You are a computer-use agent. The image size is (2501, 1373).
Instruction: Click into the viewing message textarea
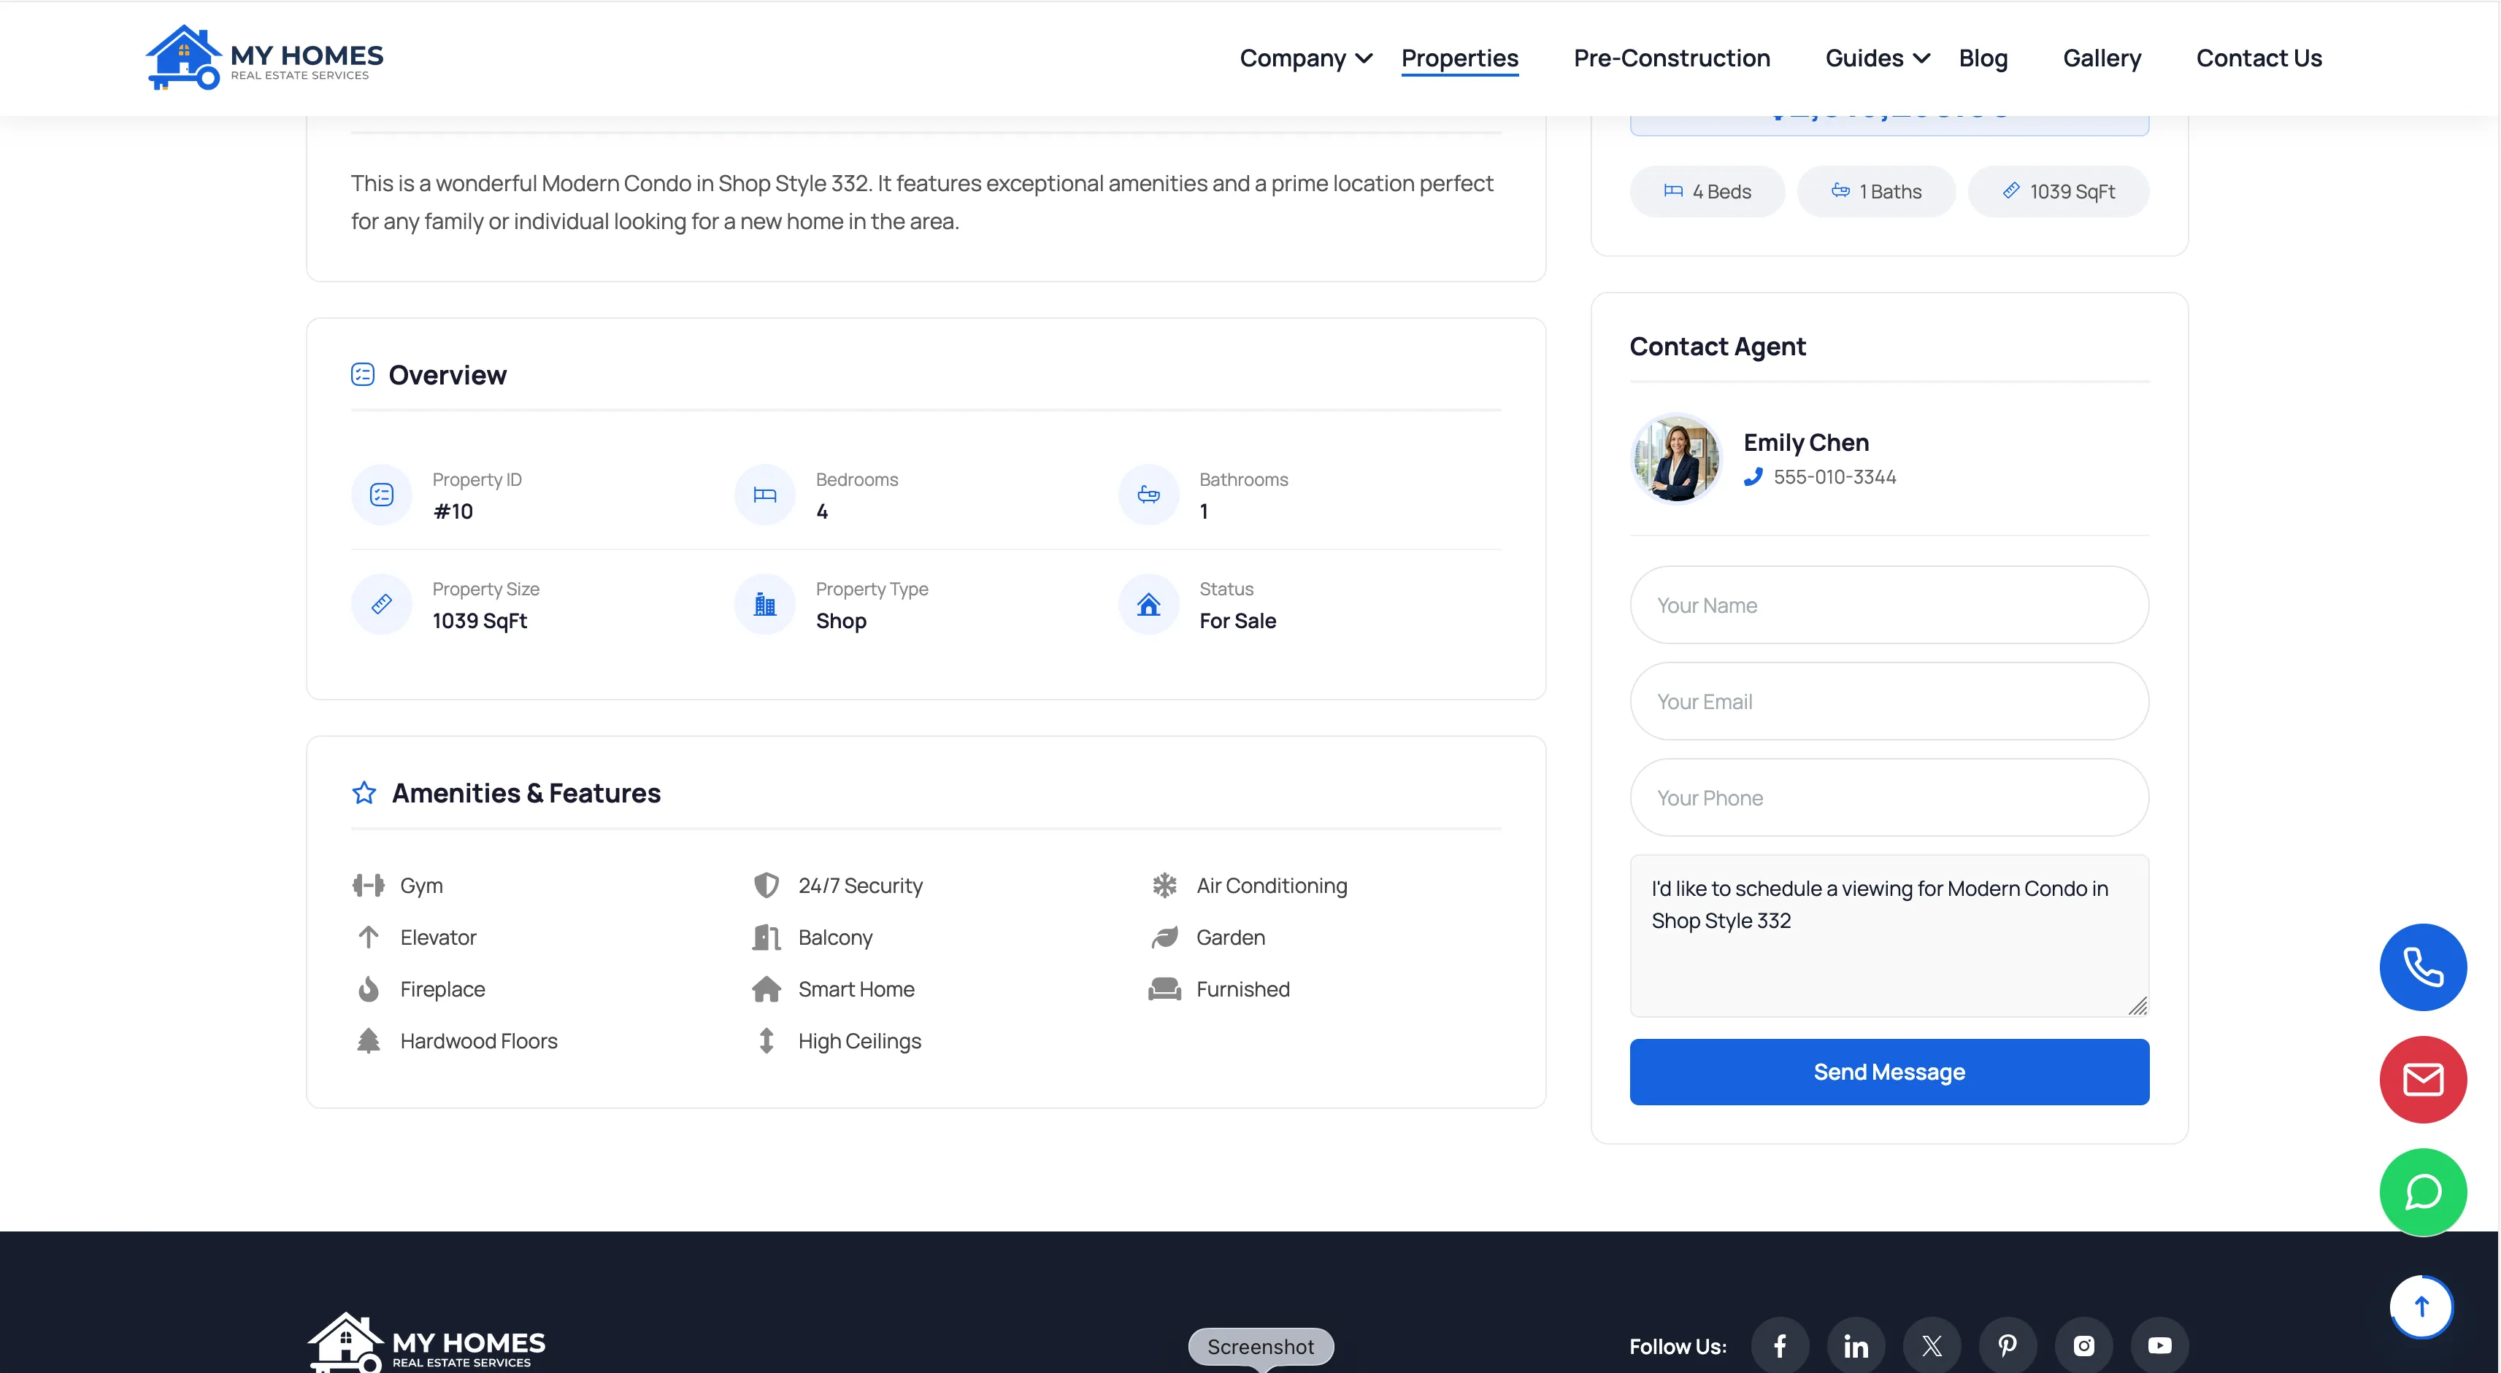(x=1889, y=935)
